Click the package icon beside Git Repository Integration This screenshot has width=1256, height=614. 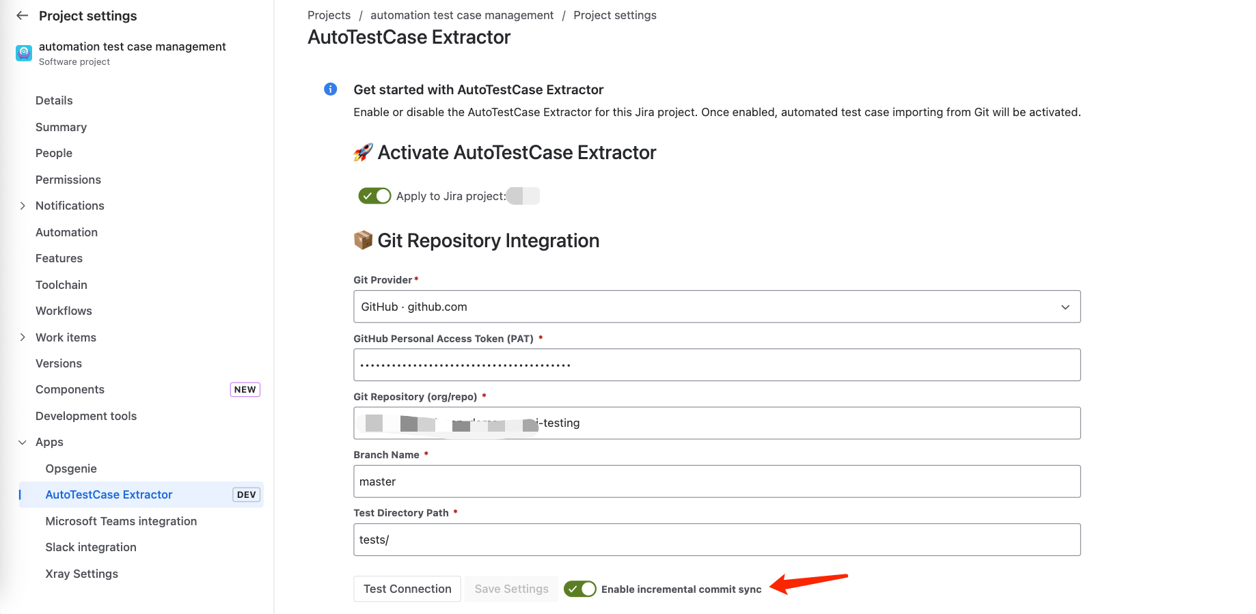coord(363,240)
